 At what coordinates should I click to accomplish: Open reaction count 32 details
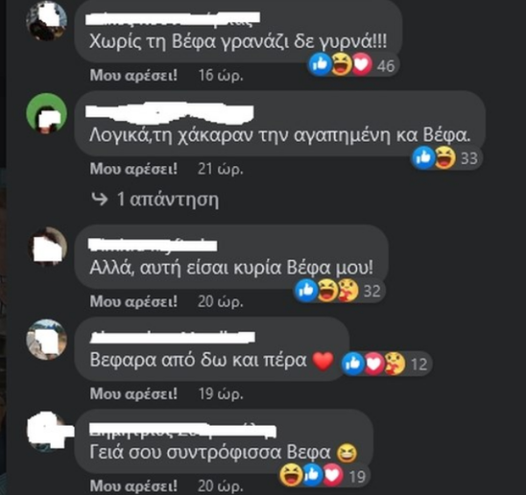(x=372, y=291)
